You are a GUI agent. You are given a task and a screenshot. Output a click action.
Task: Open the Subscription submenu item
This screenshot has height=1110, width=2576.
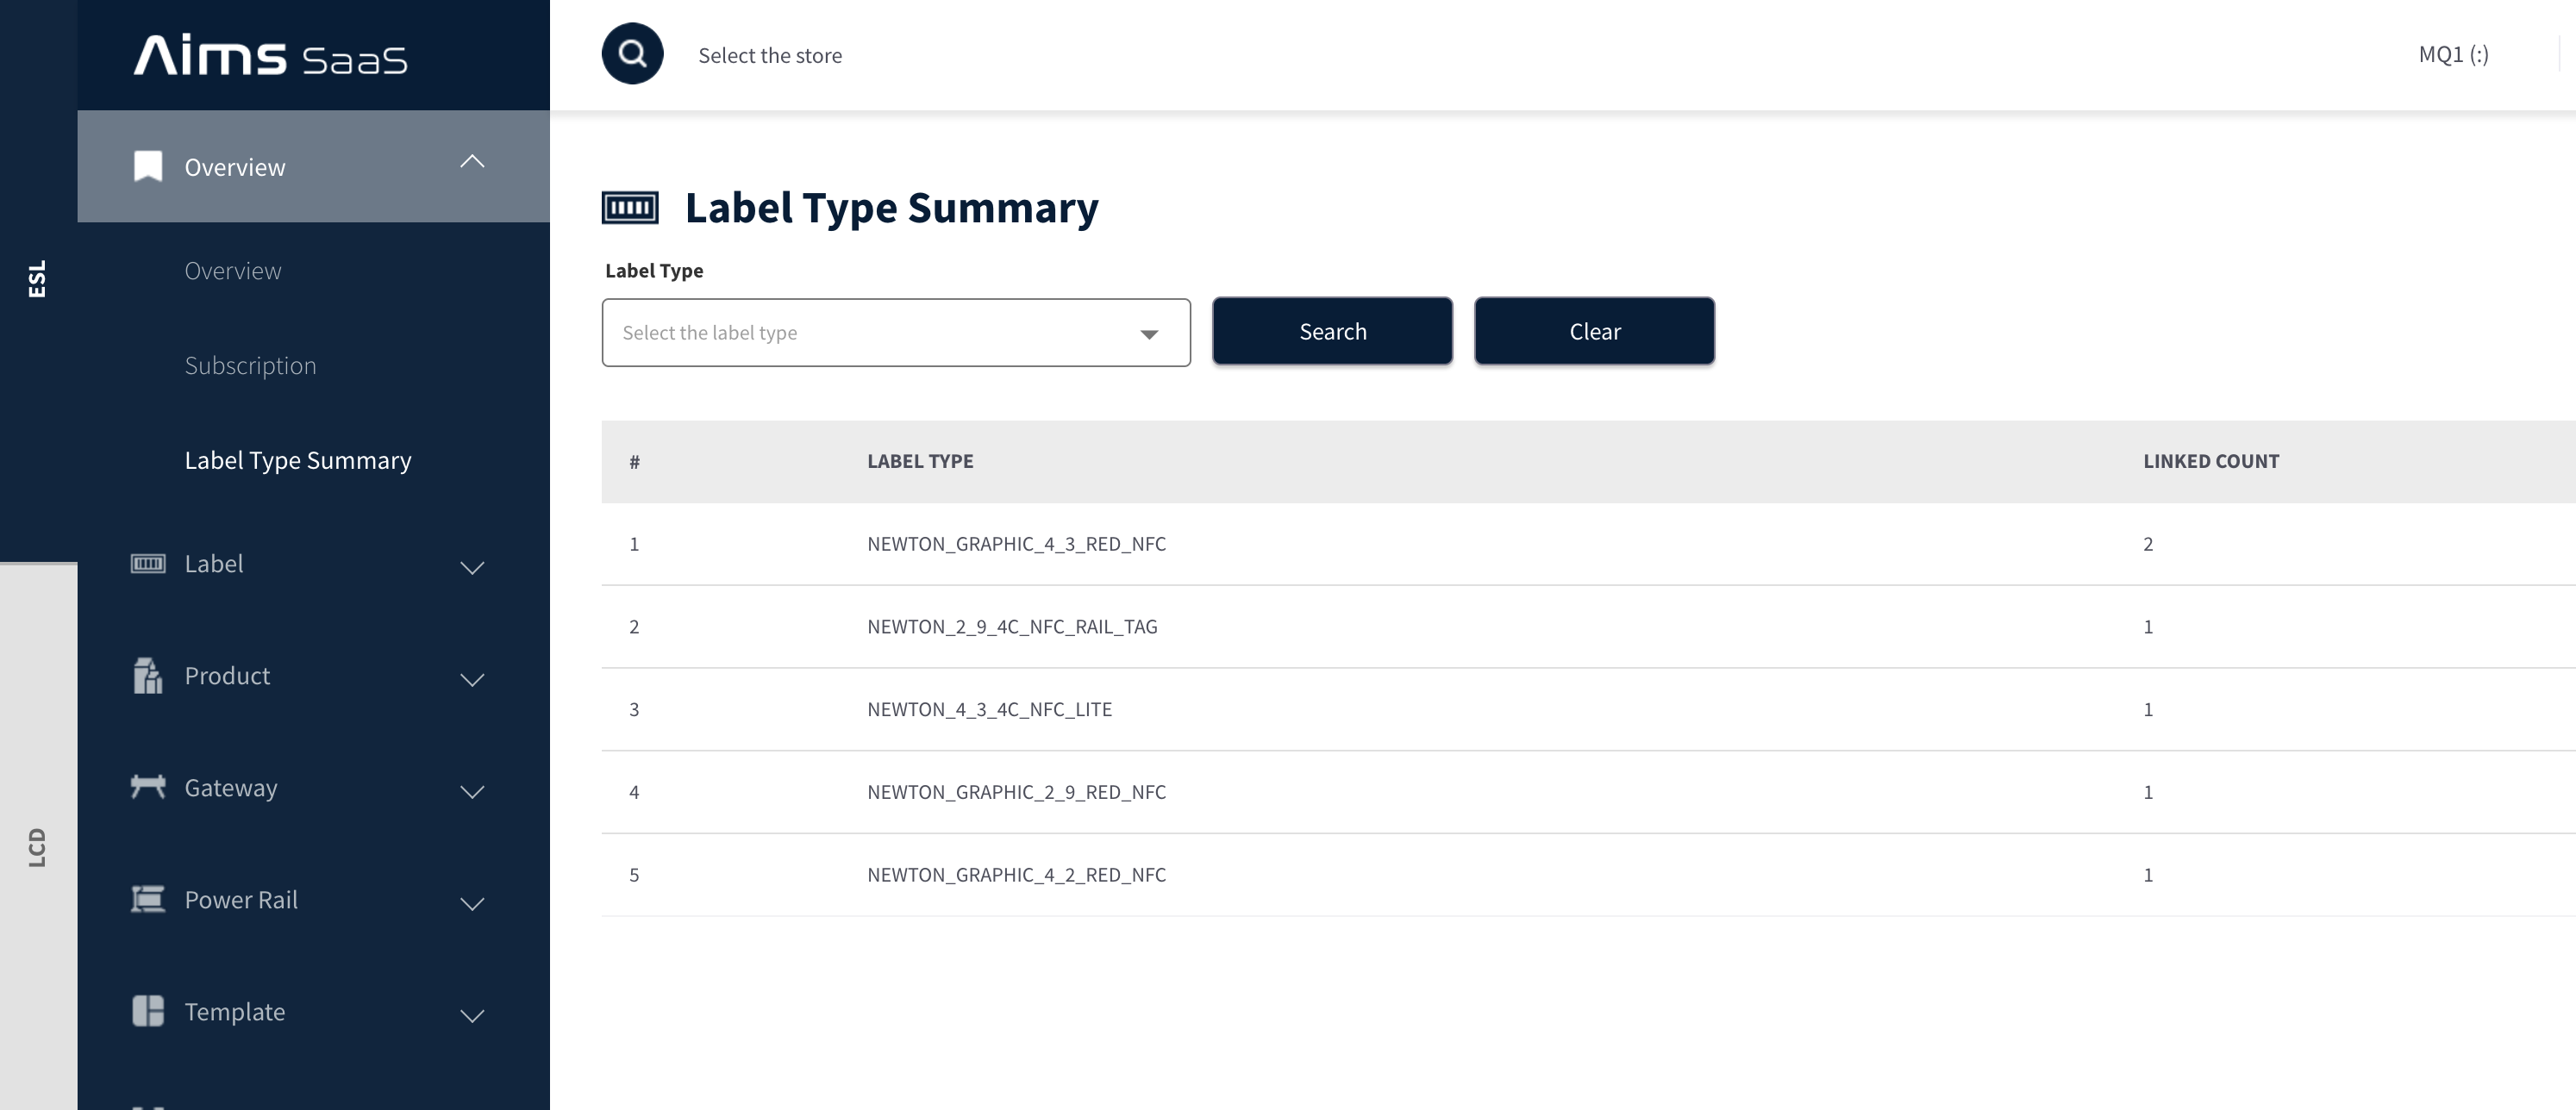[250, 366]
